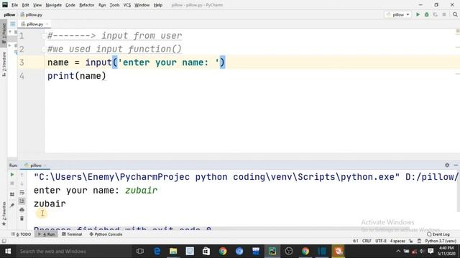Click the grey stop icon in top toolbar
Viewport: 460px width, 258px height.
pyautogui.click(x=444, y=14)
